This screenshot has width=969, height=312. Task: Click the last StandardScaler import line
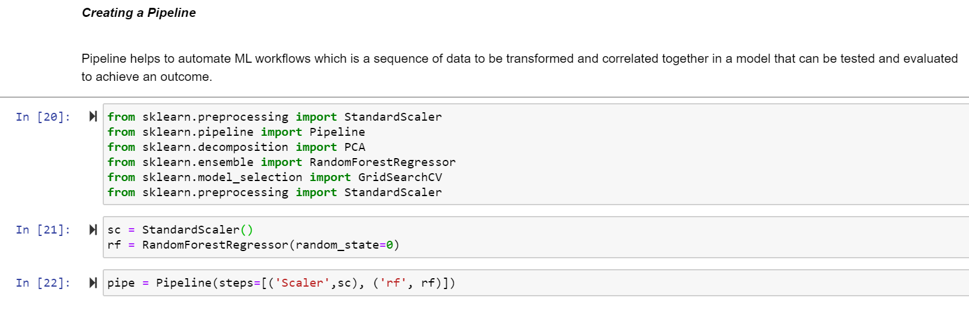[x=274, y=193]
